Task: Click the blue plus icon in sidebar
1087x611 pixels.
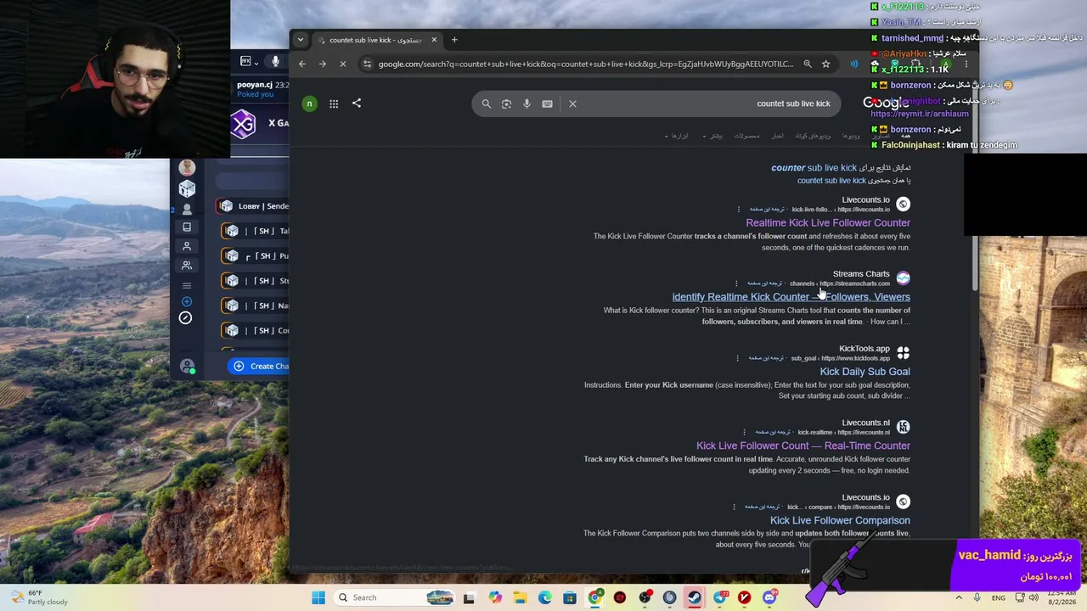Action: 187,301
